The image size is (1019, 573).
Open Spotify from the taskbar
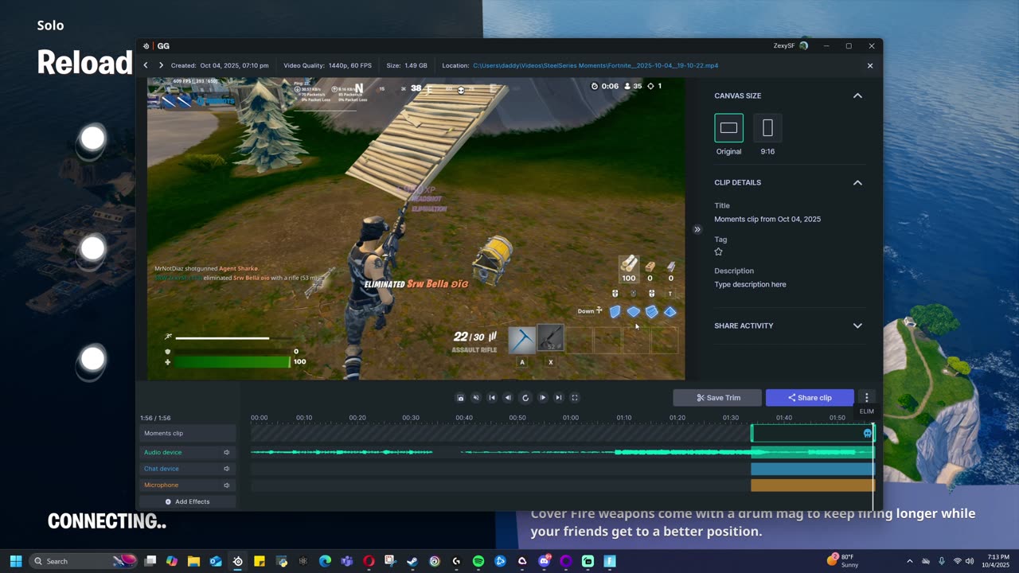point(478,561)
